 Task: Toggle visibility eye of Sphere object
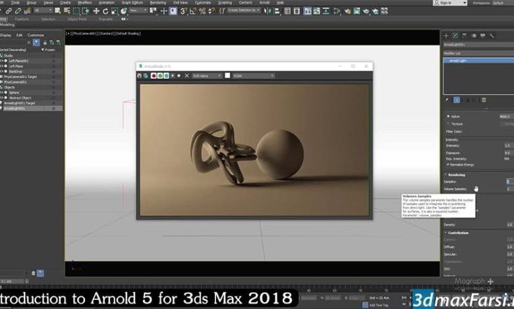pyautogui.click(x=1, y=93)
